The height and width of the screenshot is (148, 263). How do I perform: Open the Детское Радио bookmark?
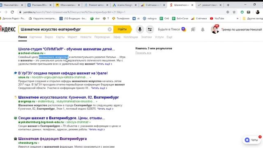point(13,18)
